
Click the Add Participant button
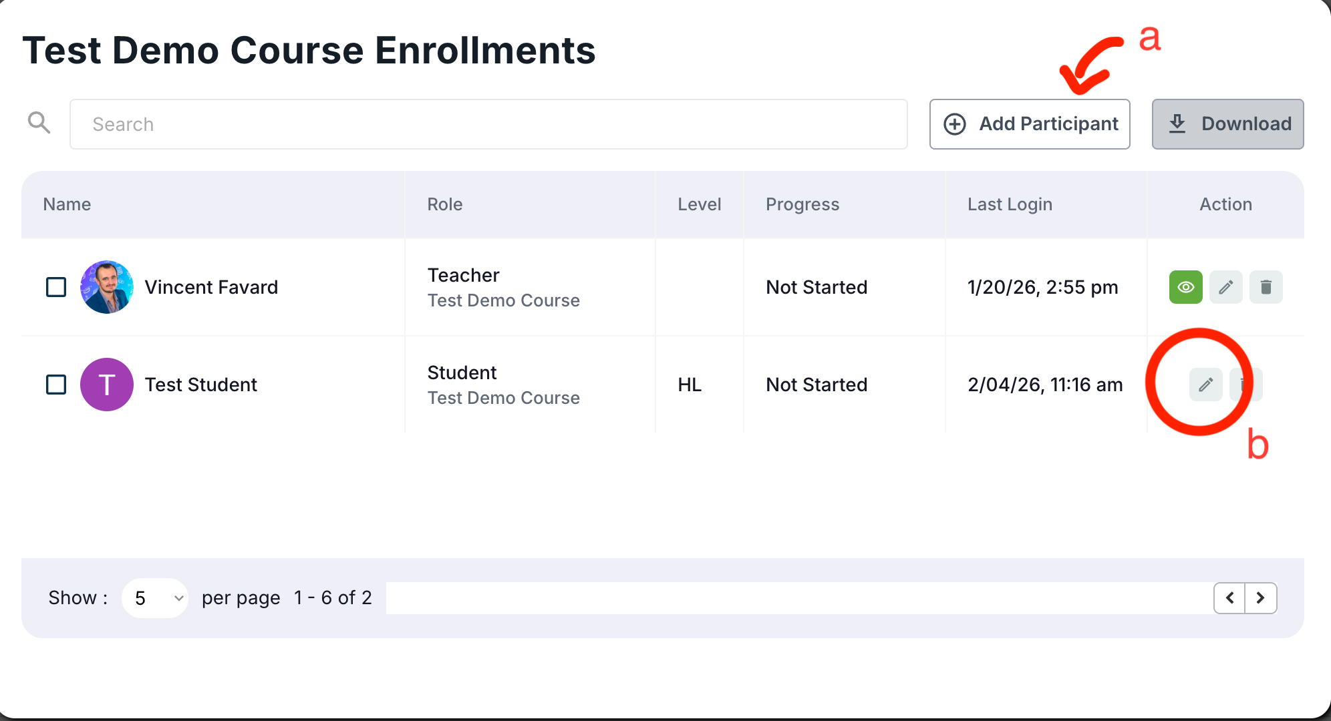pyautogui.click(x=1029, y=124)
